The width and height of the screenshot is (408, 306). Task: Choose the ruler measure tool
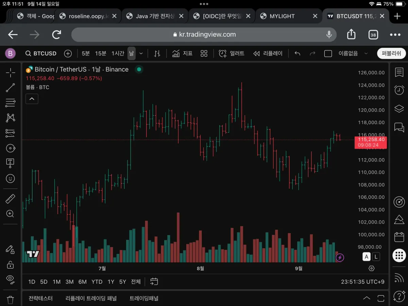(x=11, y=199)
